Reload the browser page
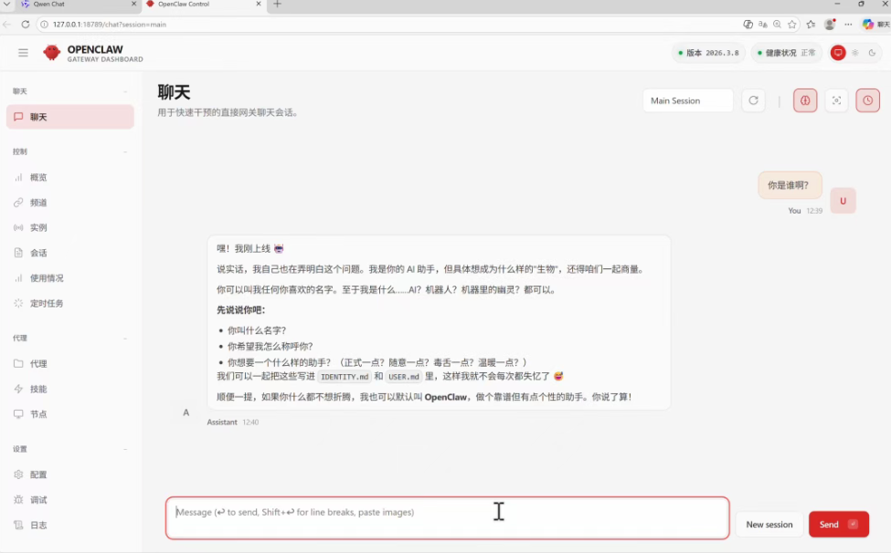The width and height of the screenshot is (891, 553). (x=26, y=25)
